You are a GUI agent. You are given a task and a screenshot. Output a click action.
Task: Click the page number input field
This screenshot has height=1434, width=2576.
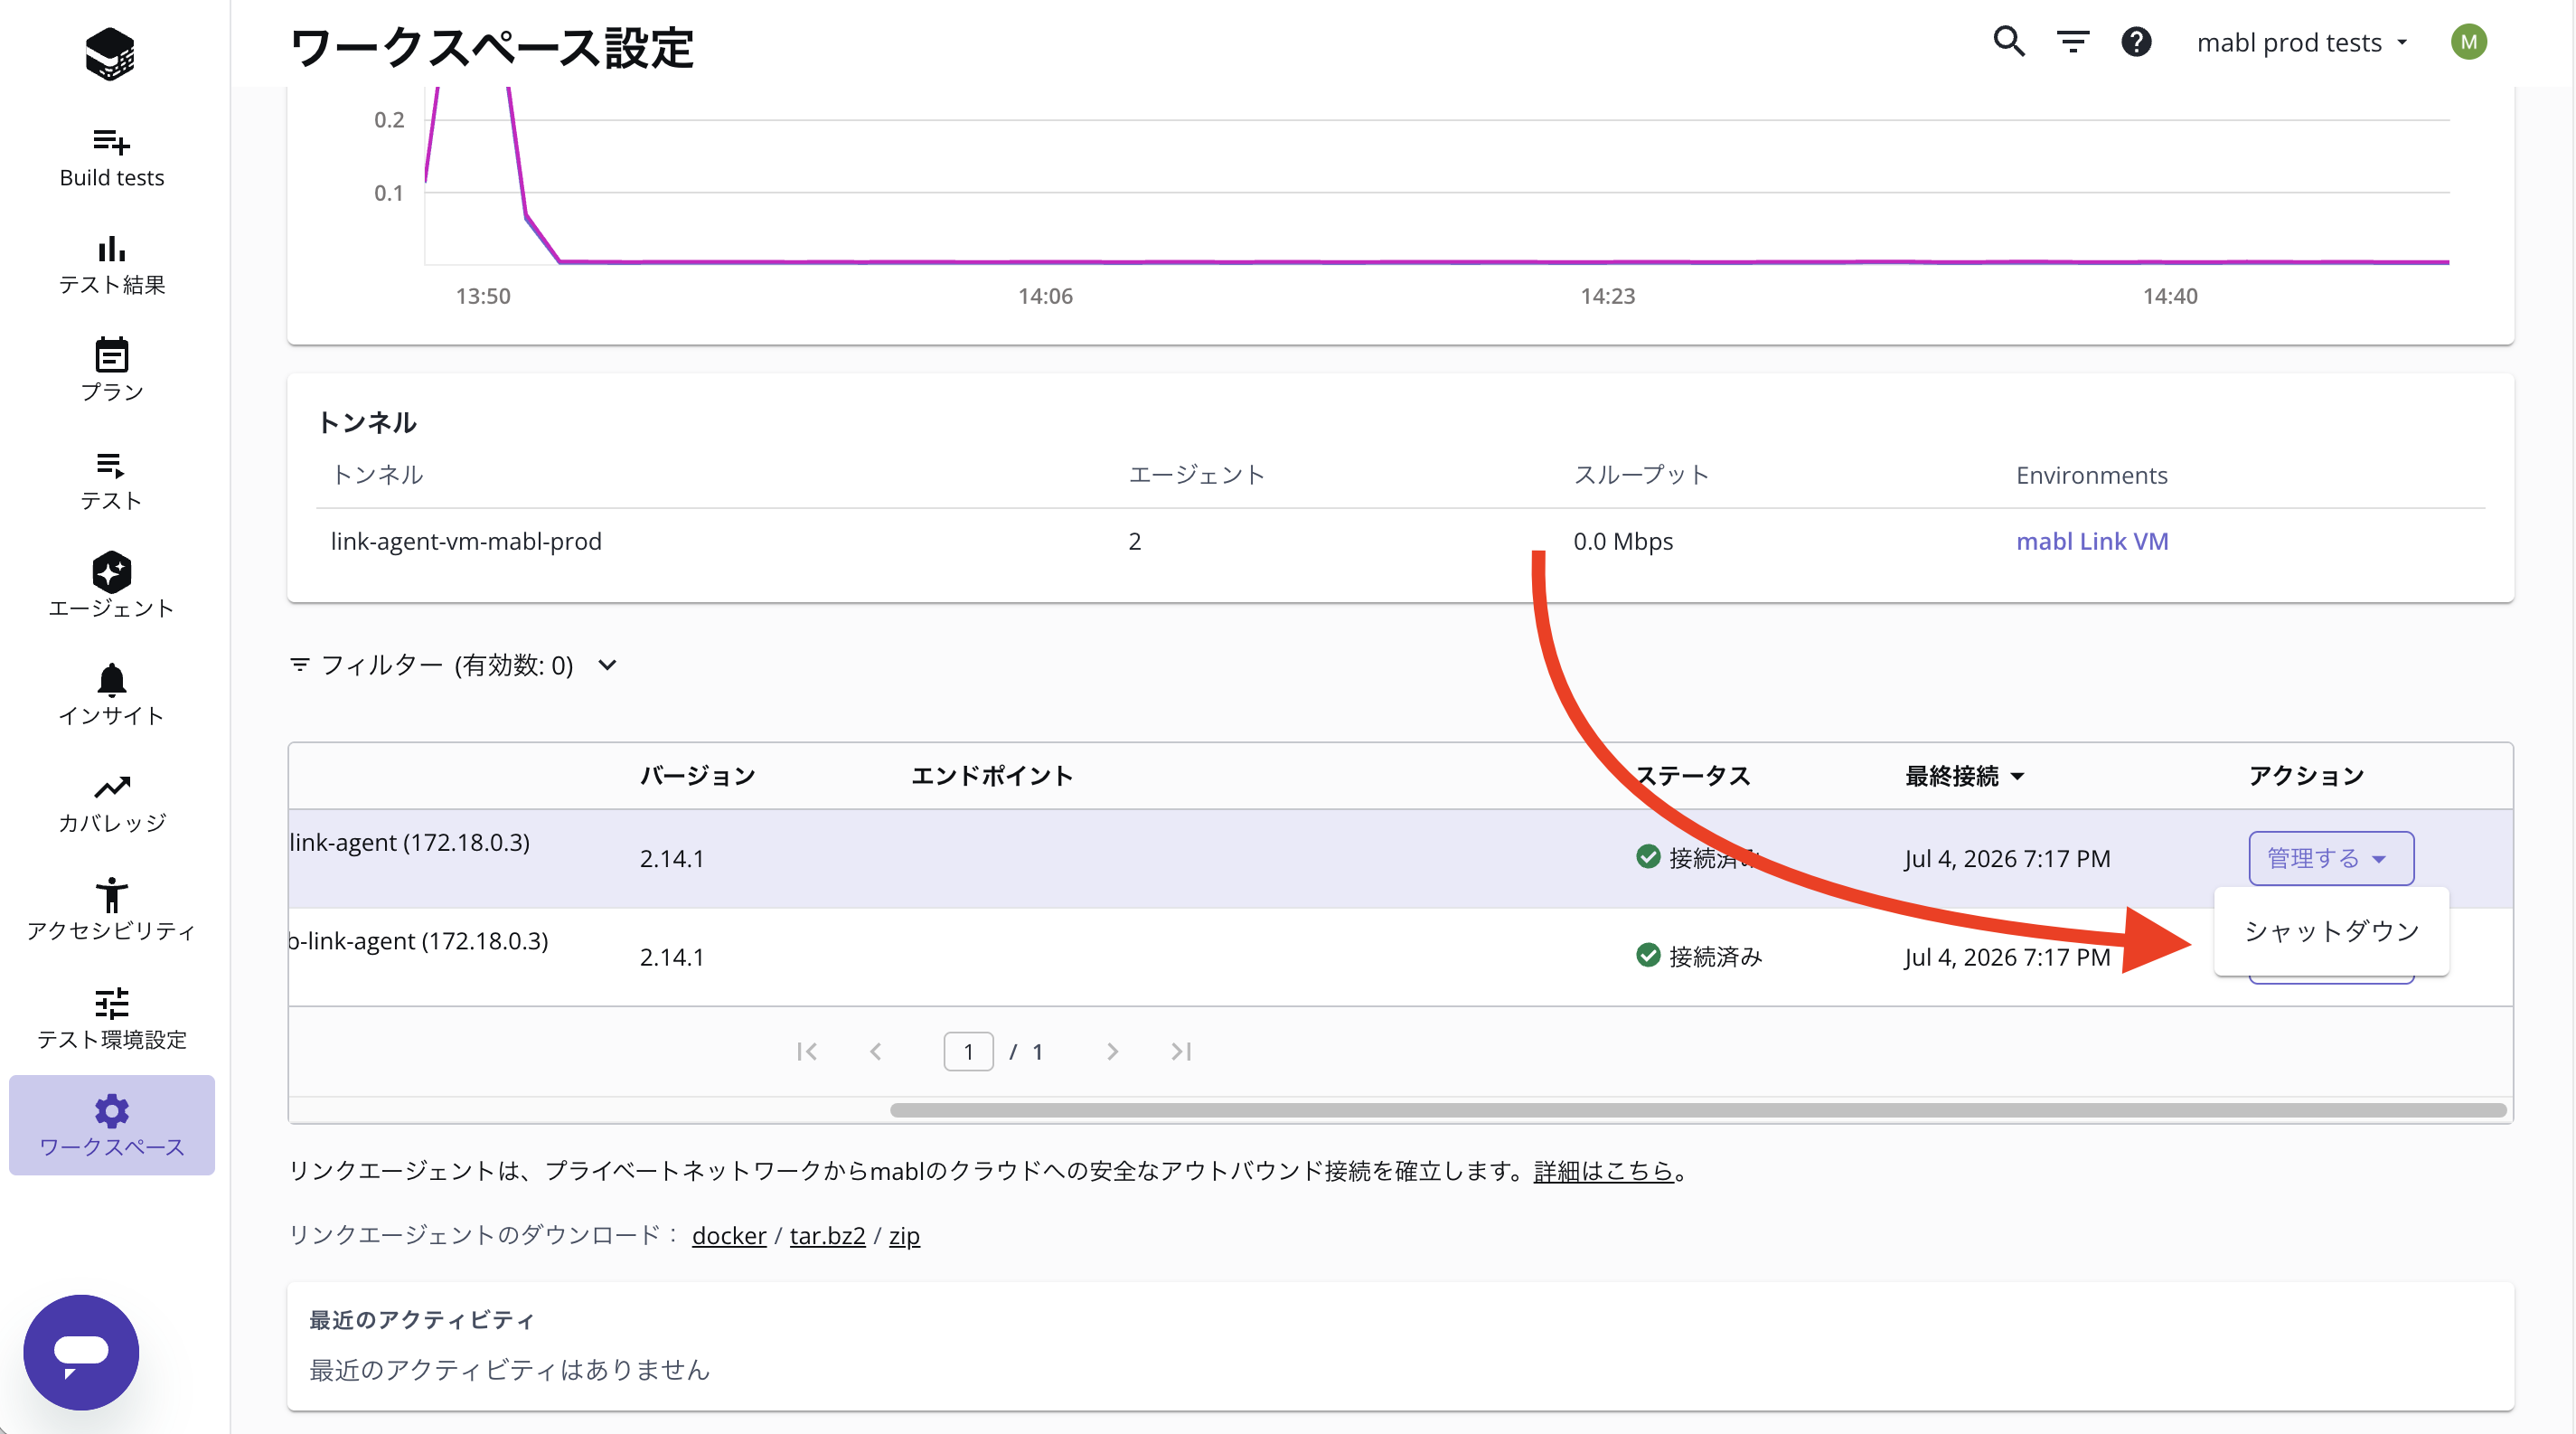[968, 1052]
